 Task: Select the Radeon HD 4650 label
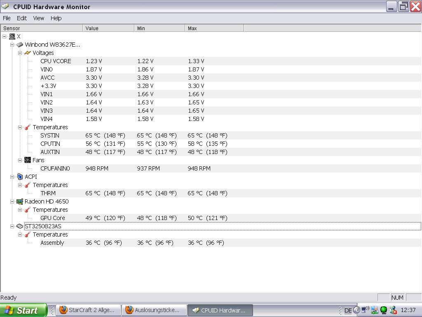point(47,201)
